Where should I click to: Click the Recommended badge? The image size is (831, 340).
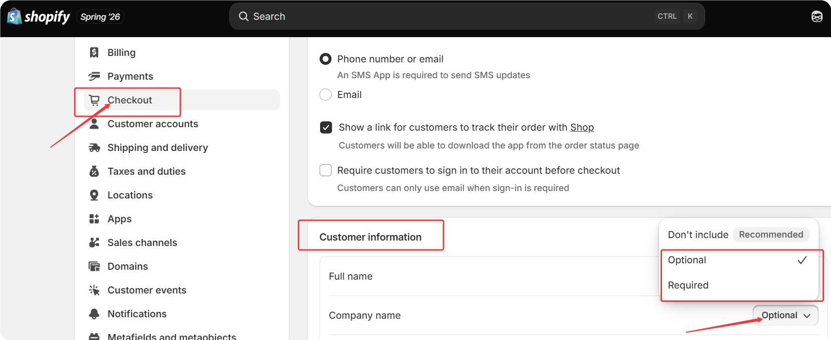point(771,235)
